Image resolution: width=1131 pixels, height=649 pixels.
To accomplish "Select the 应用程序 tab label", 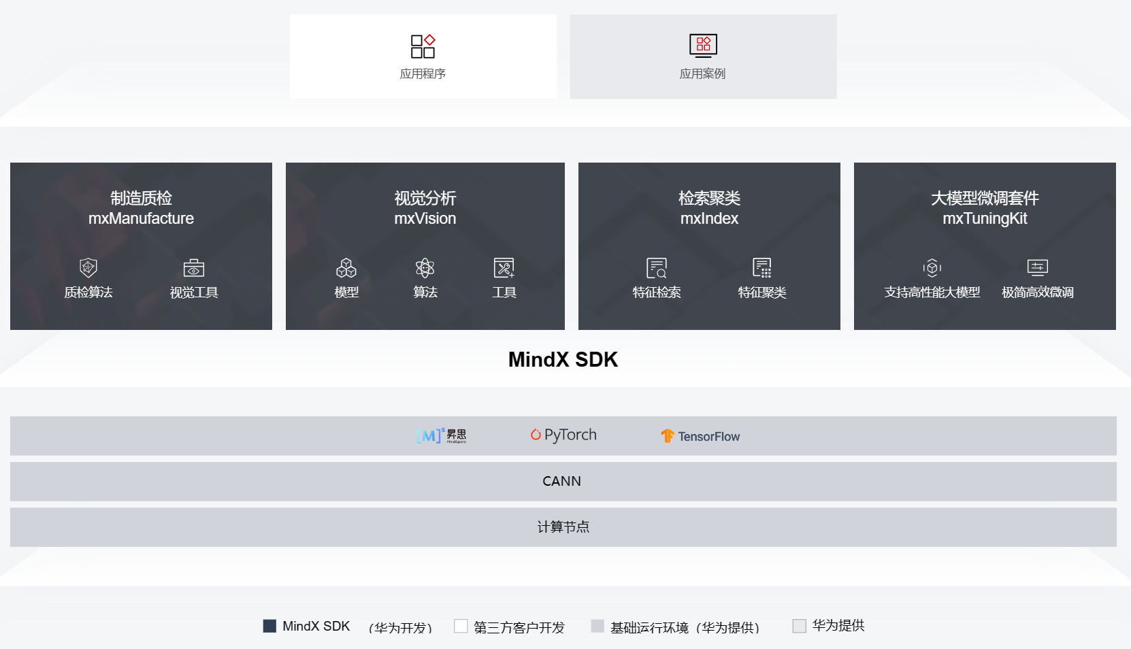I will [x=423, y=73].
